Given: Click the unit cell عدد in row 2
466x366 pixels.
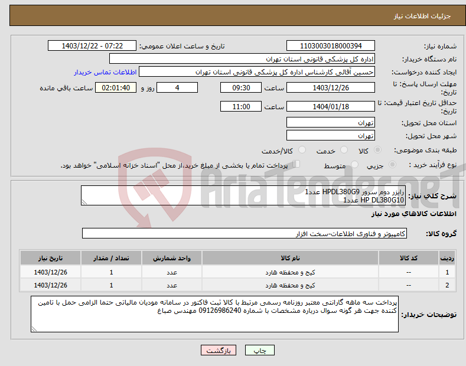Looking at the screenshot, I should point(172,285).
